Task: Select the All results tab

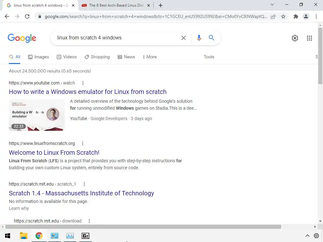Action: click(x=15, y=57)
